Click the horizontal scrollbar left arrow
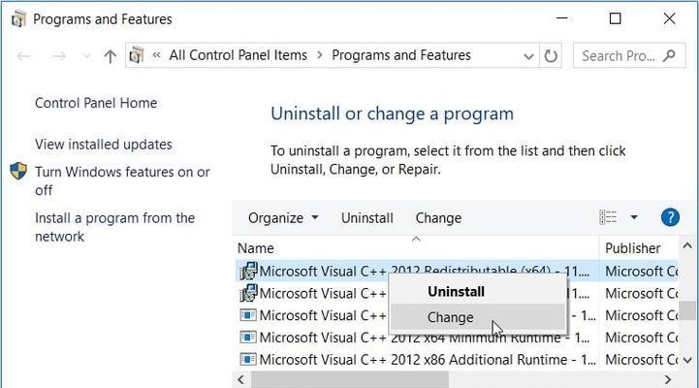This screenshot has height=388, width=699. (x=241, y=379)
